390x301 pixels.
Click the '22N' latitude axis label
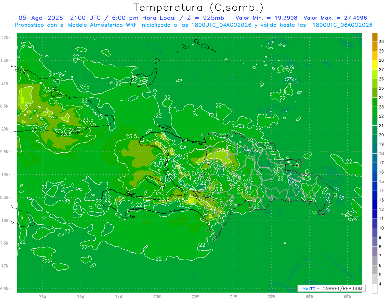5,37
